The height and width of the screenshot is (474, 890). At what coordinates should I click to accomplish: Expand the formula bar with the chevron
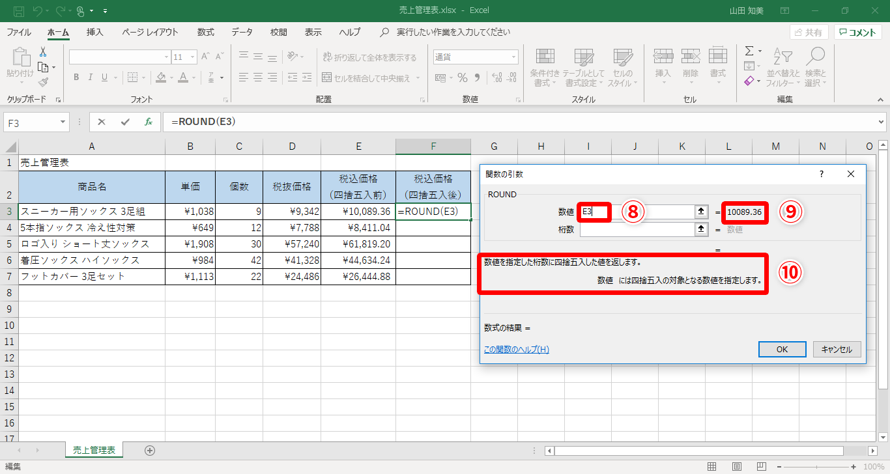pyautogui.click(x=882, y=122)
